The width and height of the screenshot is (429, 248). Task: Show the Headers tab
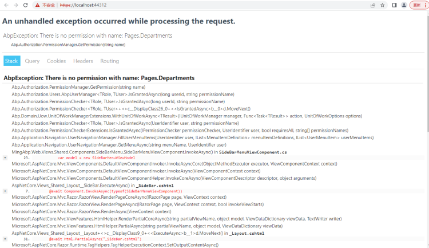(x=83, y=61)
